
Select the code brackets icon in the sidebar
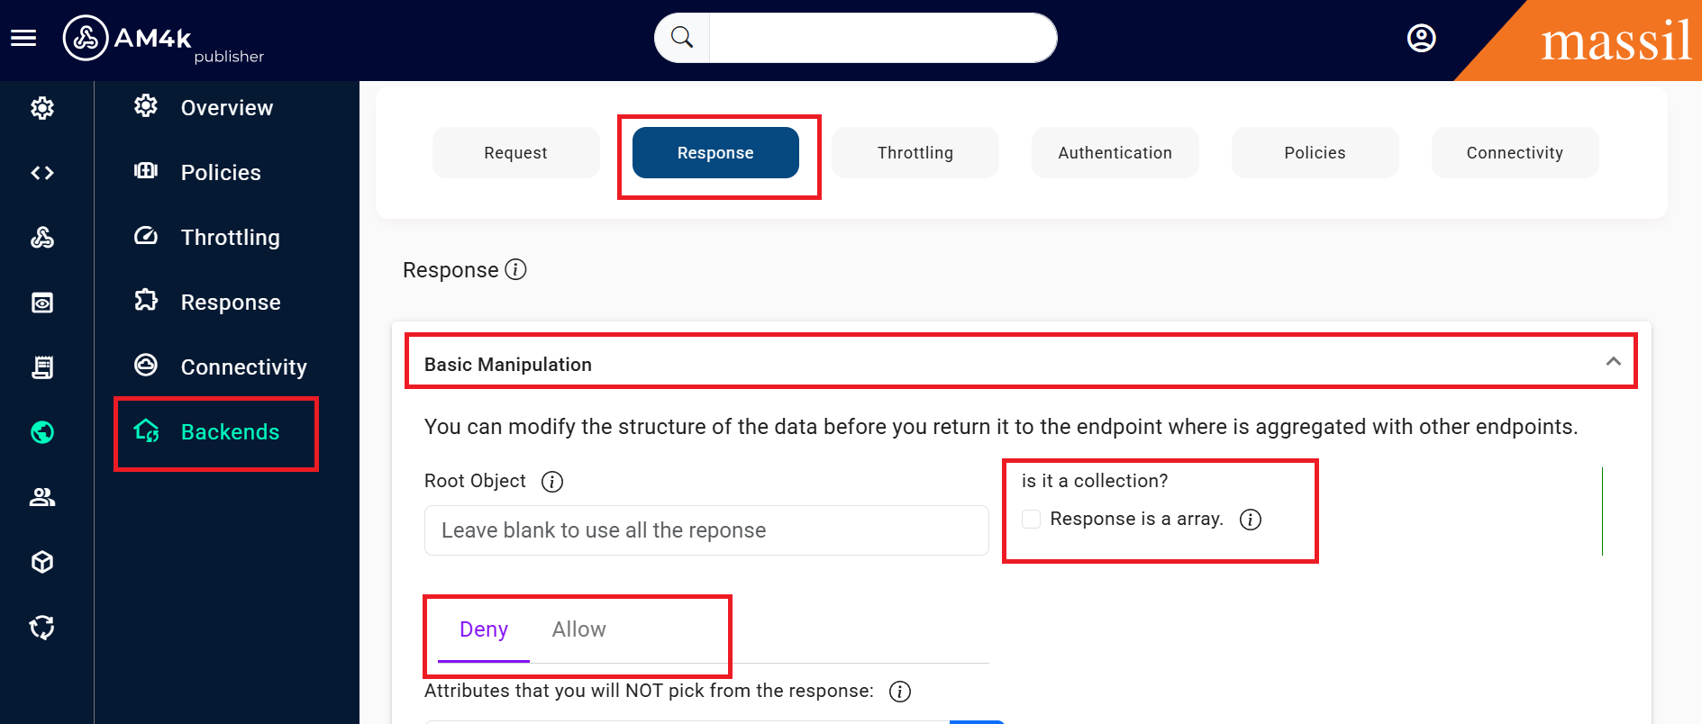click(x=41, y=173)
